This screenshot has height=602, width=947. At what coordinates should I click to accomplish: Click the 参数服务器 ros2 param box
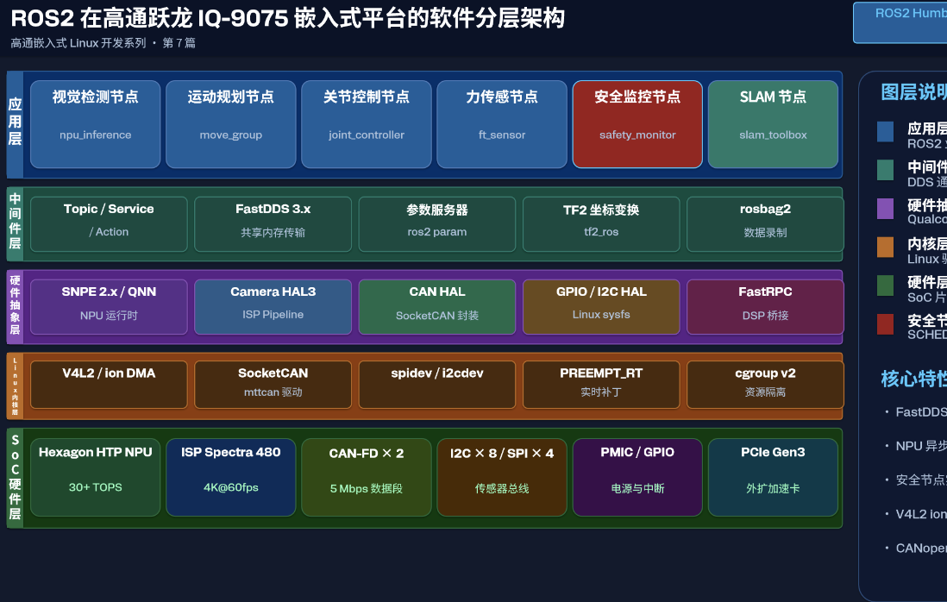point(437,224)
